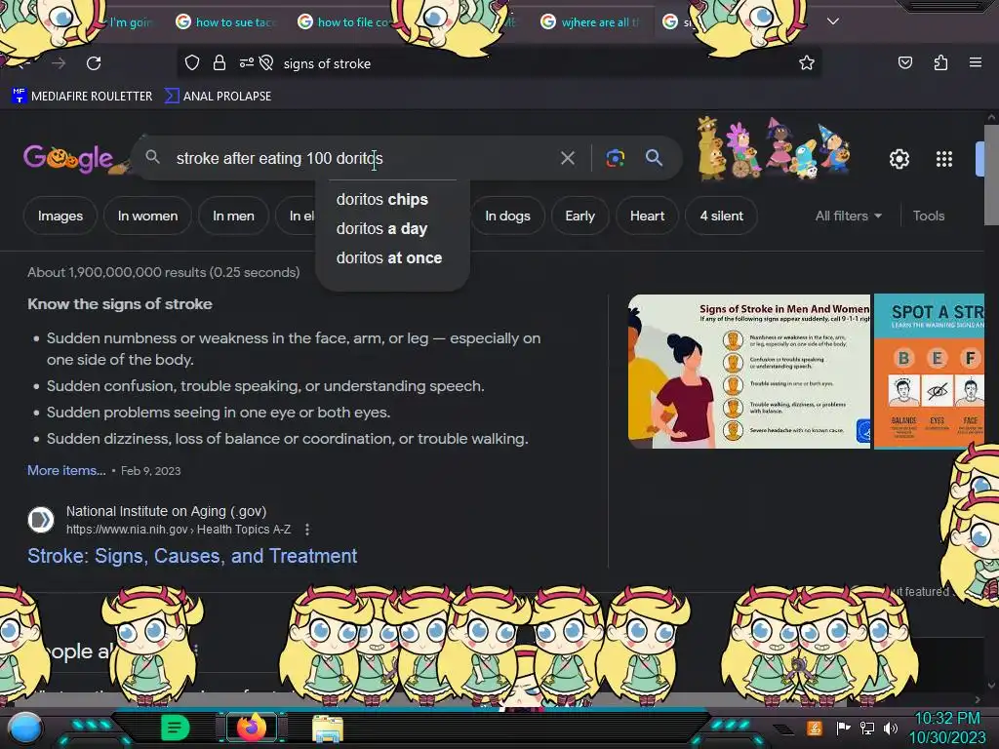
Task: Choose suggestion 'doritos chips'
Action: pos(382,199)
